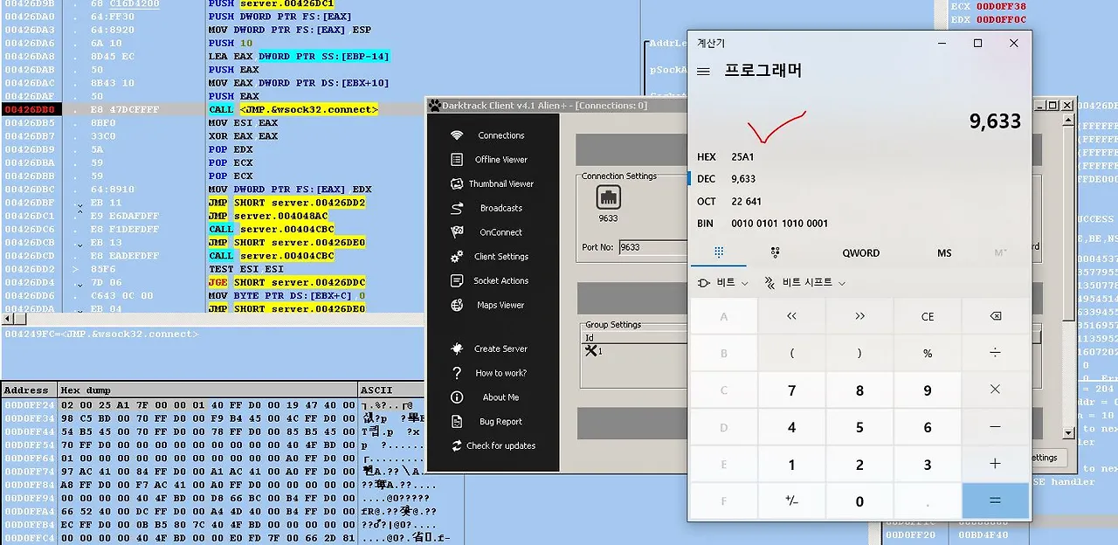
Task: Click Address column header in dump pane
Action: pyautogui.click(x=29, y=390)
